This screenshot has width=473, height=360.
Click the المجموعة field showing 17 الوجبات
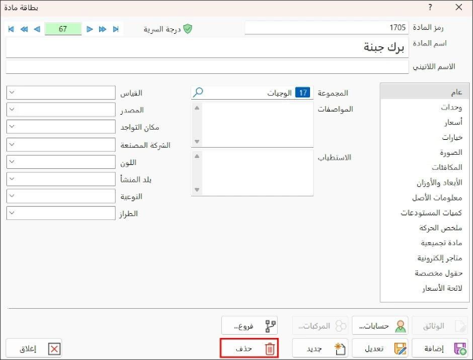point(252,93)
